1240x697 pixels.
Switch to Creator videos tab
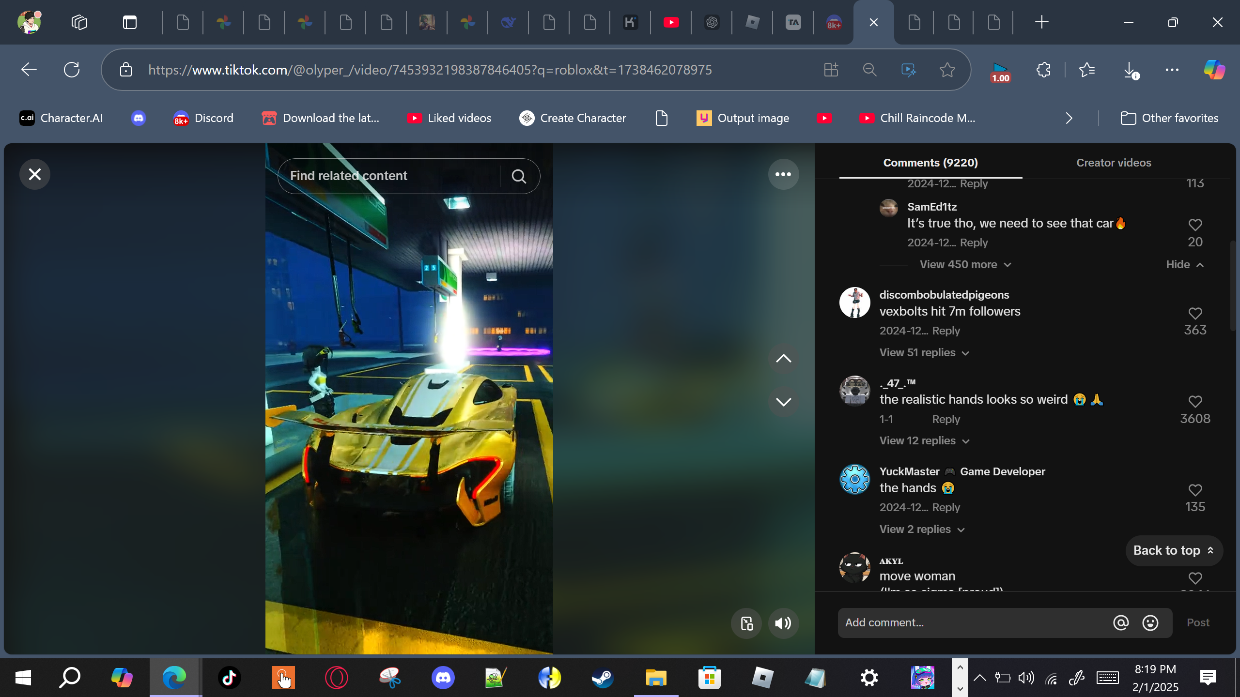[1114, 163]
